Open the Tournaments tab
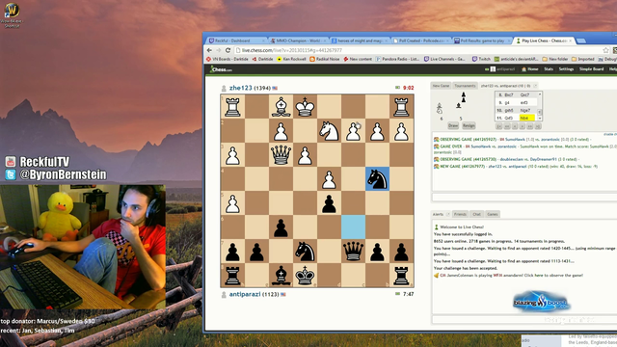 tap(465, 86)
